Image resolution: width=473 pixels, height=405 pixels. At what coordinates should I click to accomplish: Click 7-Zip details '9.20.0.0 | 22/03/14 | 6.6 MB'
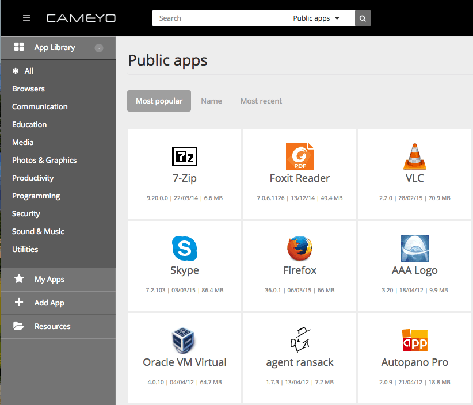point(185,198)
